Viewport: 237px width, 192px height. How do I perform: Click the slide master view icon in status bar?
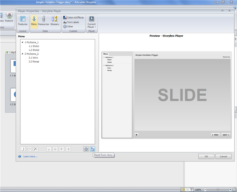point(191,189)
